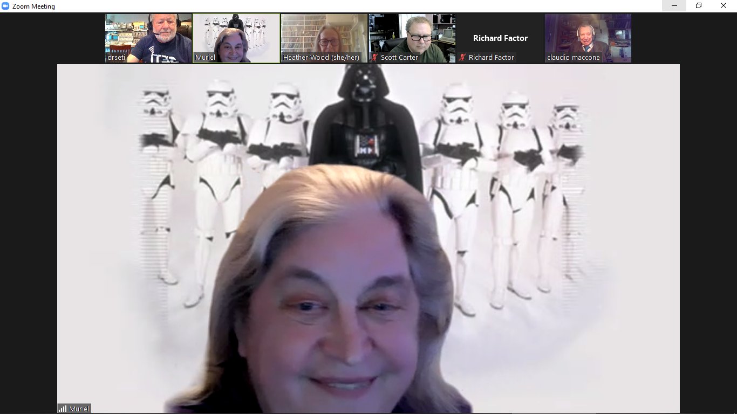737x414 pixels.
Task: Click the 'claudio maccone' name label
Action: 574,58
